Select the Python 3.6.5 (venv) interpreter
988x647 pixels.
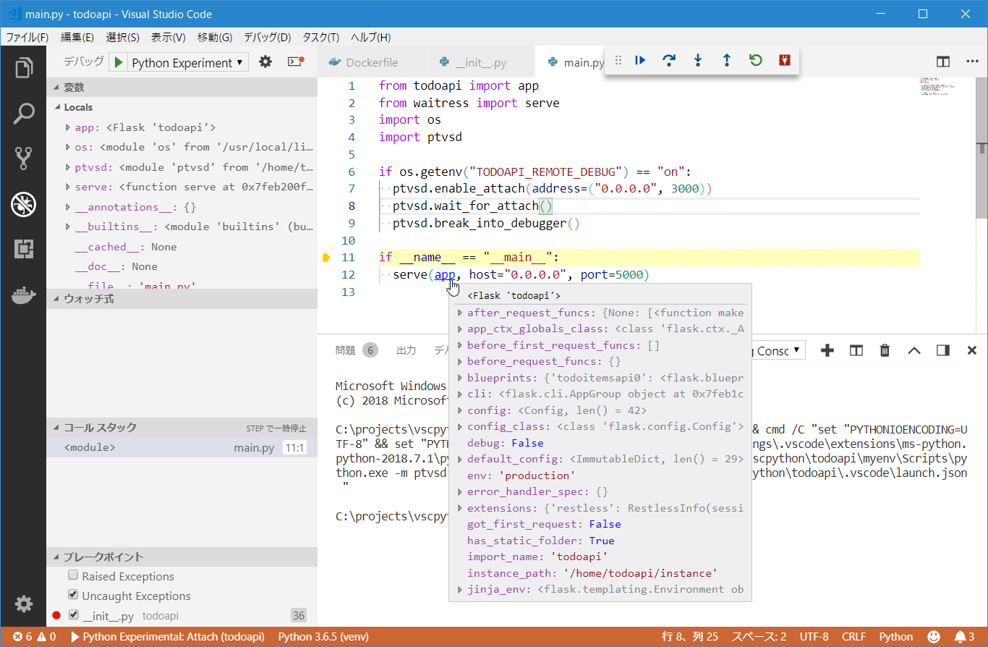(x=322, y=637)
